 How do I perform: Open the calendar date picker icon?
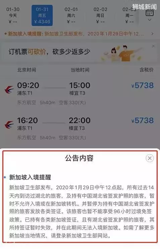pos(150,13)
